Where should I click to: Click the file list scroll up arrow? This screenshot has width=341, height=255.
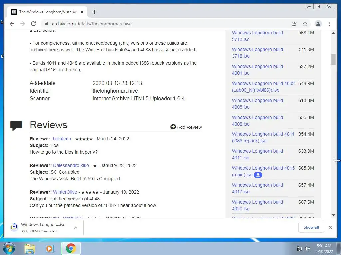(x=333, y=33)
